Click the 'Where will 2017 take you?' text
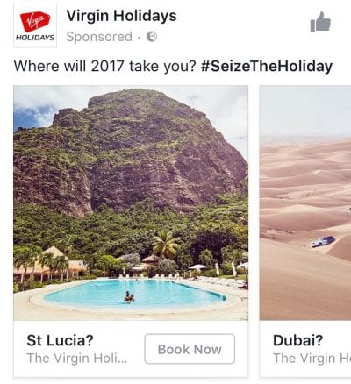Viewport: 351px width, 384px height. coord(104,66)
